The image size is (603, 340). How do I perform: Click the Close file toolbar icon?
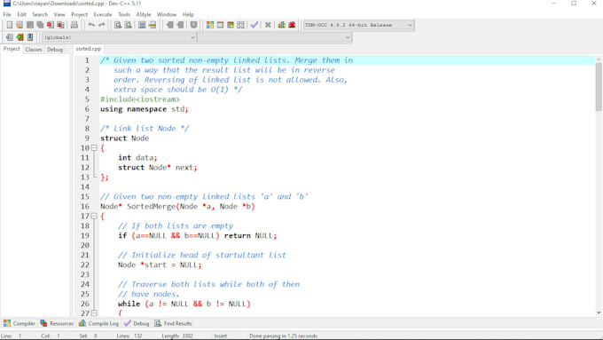tap(51, 25)
